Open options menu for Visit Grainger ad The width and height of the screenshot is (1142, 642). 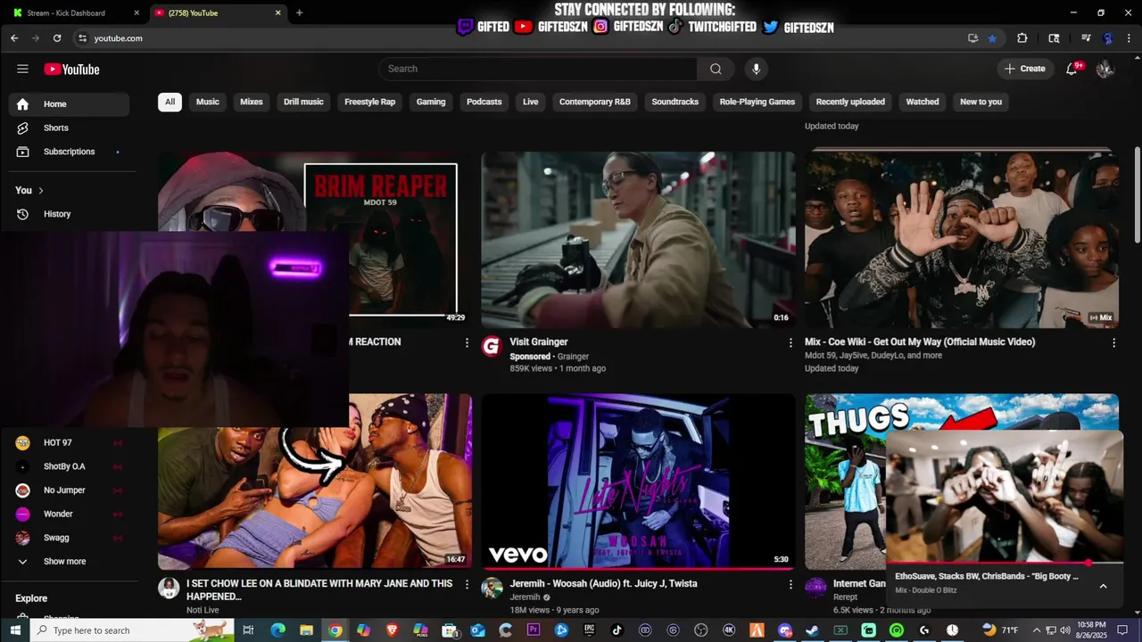coord(790,342)
